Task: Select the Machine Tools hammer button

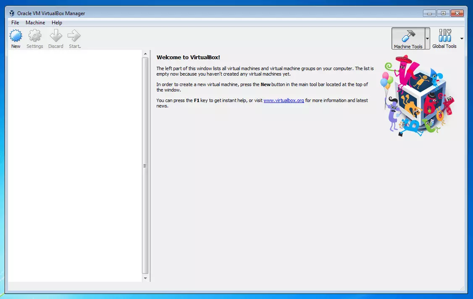Action: tap(408, 39)
